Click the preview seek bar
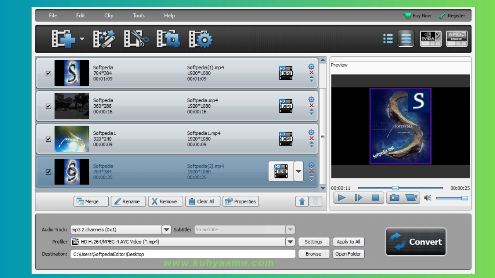 coord(400,188)
